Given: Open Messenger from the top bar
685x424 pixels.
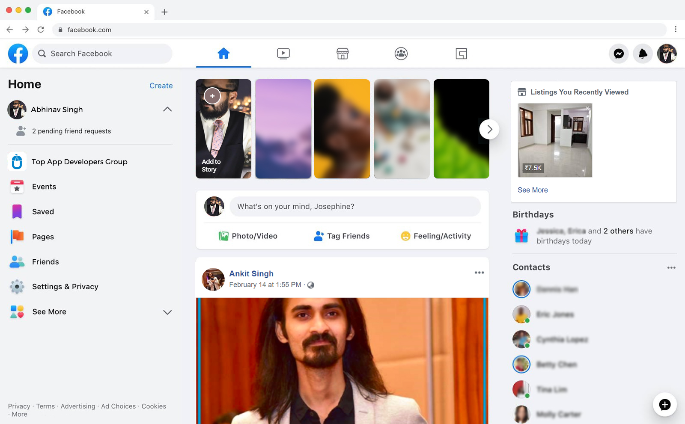Looking at the screenshot, I should coord(619,54).
